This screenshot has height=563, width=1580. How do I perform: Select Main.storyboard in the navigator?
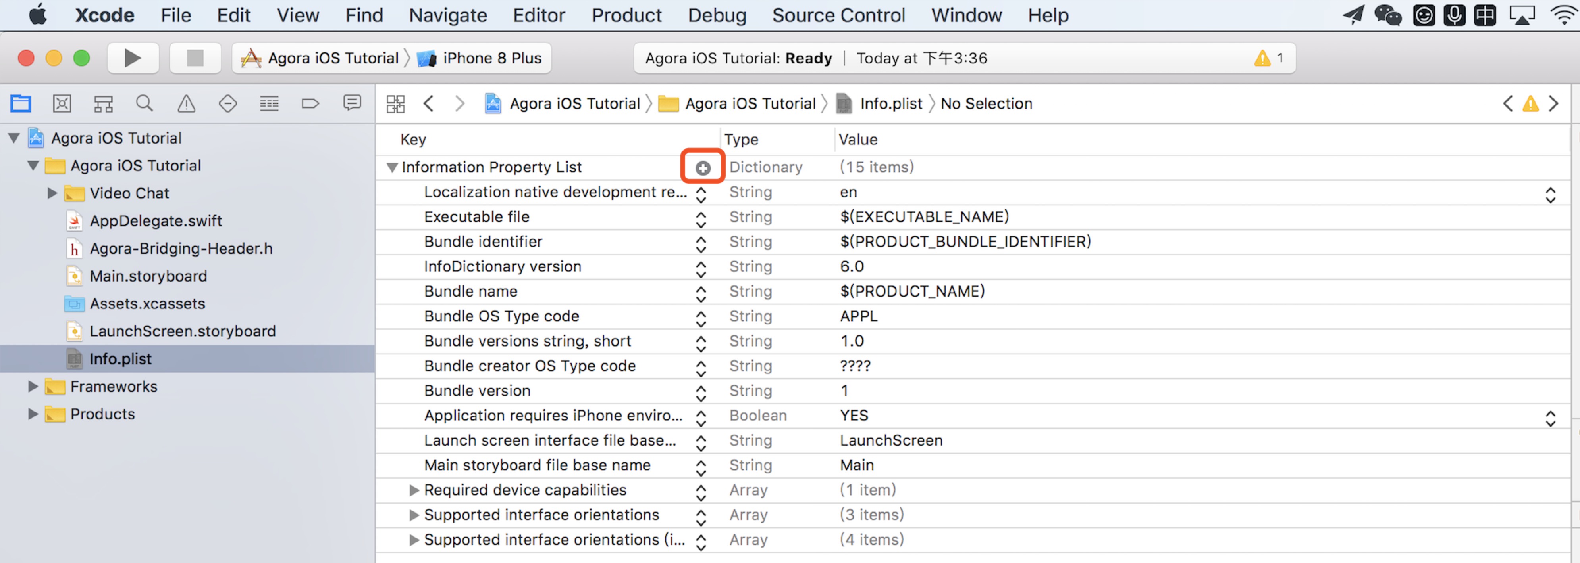click(148, 276)
